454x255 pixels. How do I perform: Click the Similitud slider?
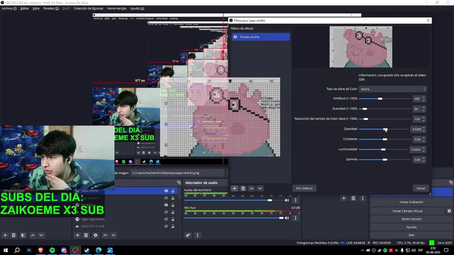pyautogui.click(x=384, y=98)
